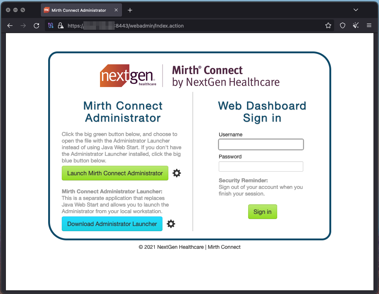Click into the Password field

click(x=261, y=166)
